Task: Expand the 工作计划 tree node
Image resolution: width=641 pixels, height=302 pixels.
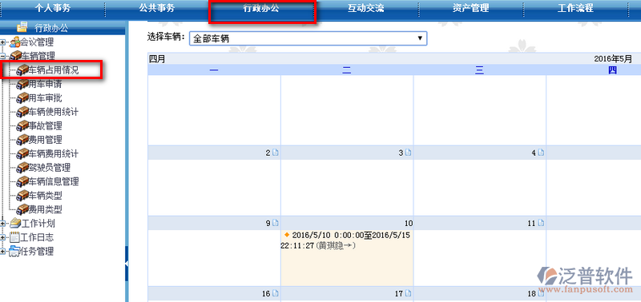Action: point(3,224)
